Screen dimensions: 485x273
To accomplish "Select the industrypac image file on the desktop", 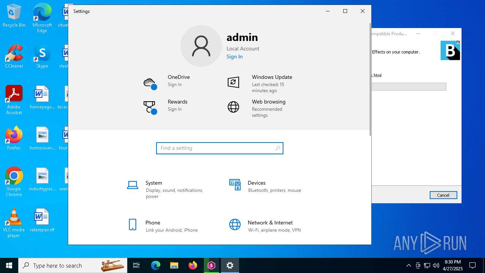I will pyautogui.click(x=42, y=179).
